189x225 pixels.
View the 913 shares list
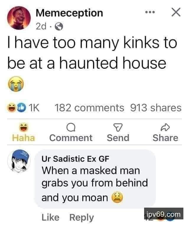point(156,108)
